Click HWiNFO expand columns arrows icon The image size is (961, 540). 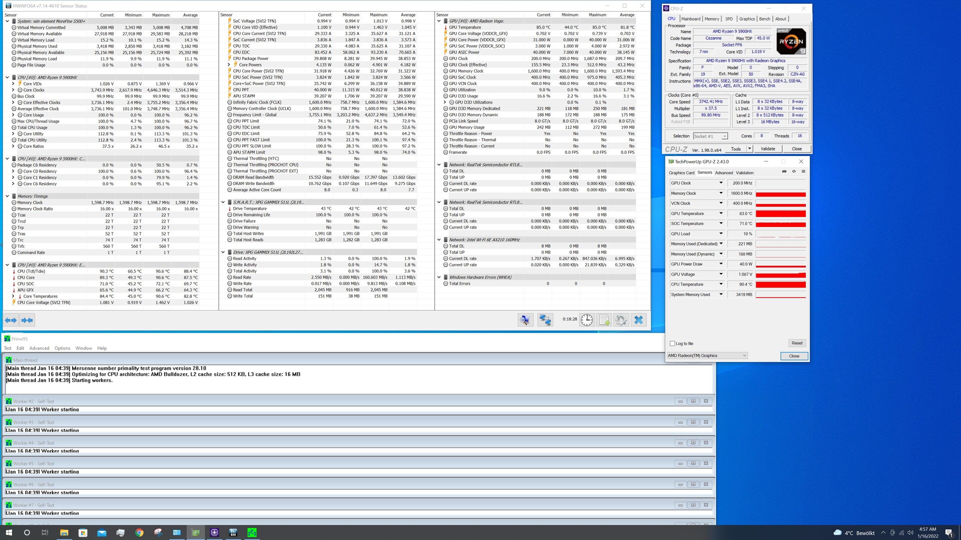pos(11,320)
